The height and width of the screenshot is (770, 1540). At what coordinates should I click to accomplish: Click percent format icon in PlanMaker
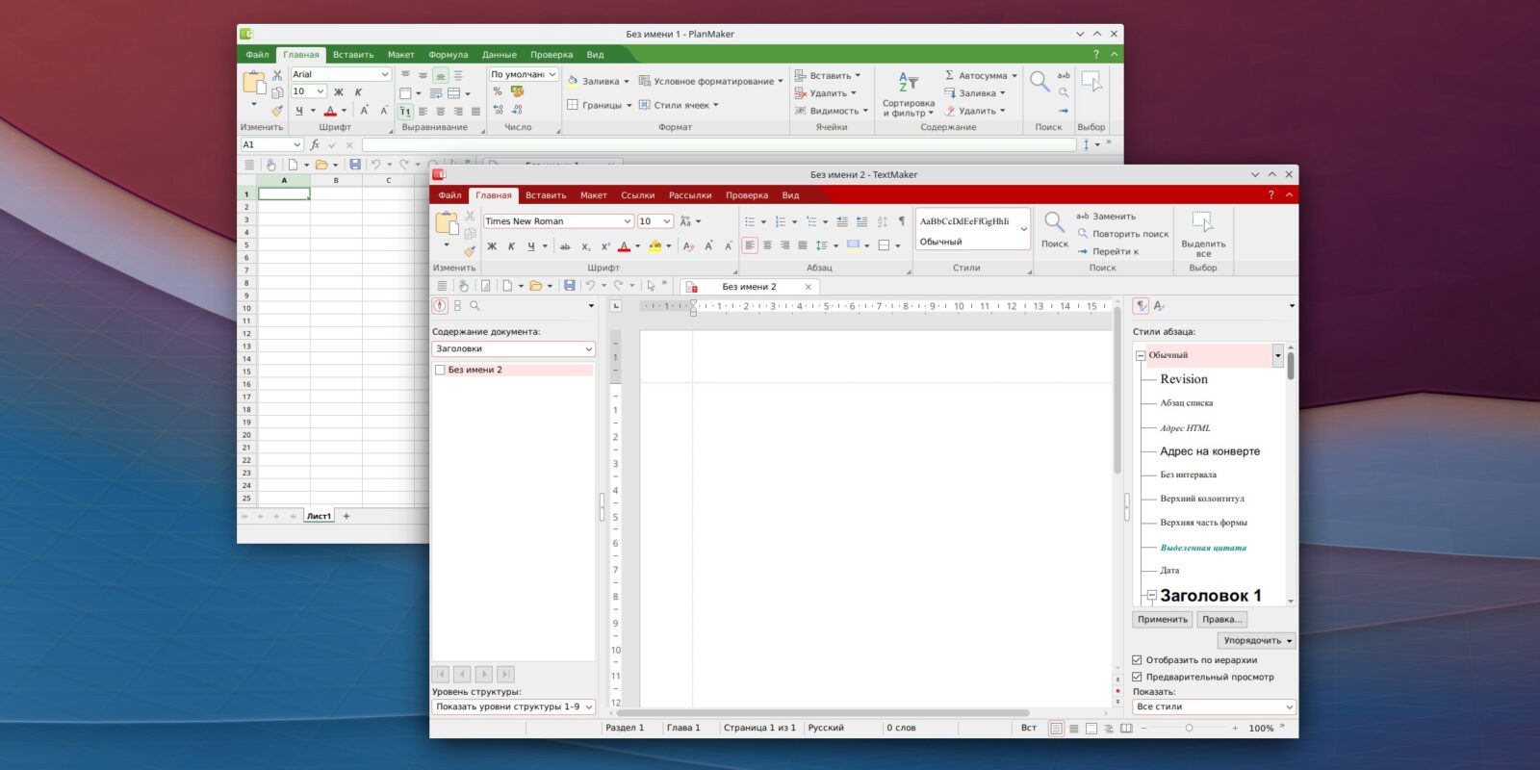[x=498, y=92]
